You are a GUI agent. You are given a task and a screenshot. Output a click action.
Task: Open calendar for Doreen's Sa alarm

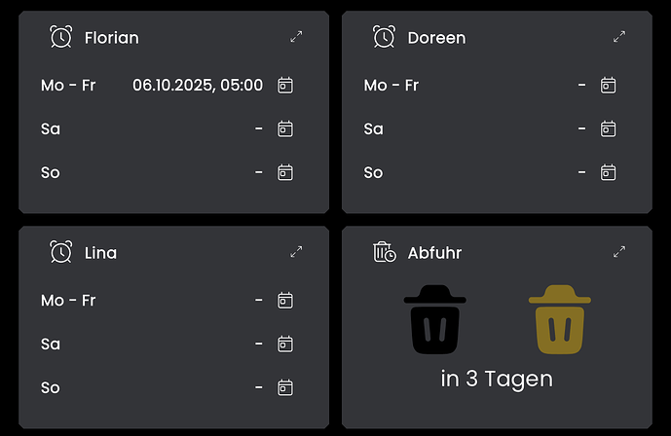click(609, 128)
